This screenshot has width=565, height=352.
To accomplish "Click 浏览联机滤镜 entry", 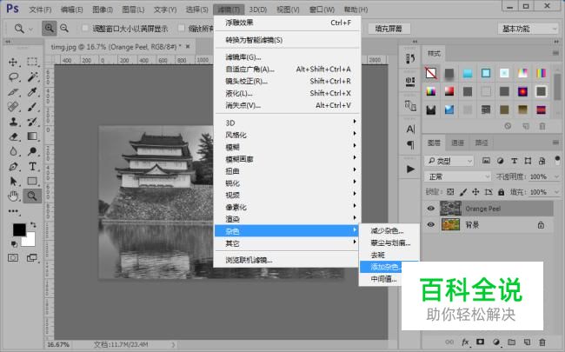I will point(287,260).
